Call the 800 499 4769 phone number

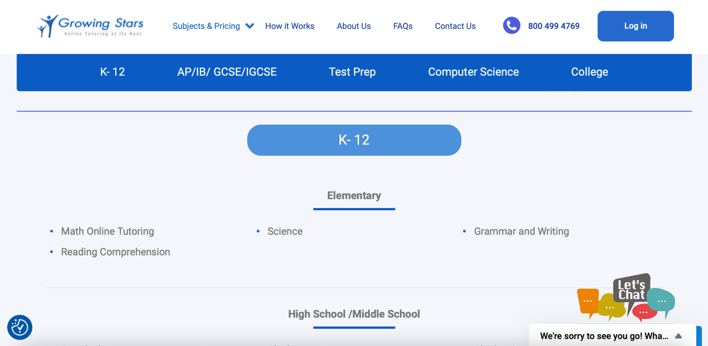[x=553, y=26]
